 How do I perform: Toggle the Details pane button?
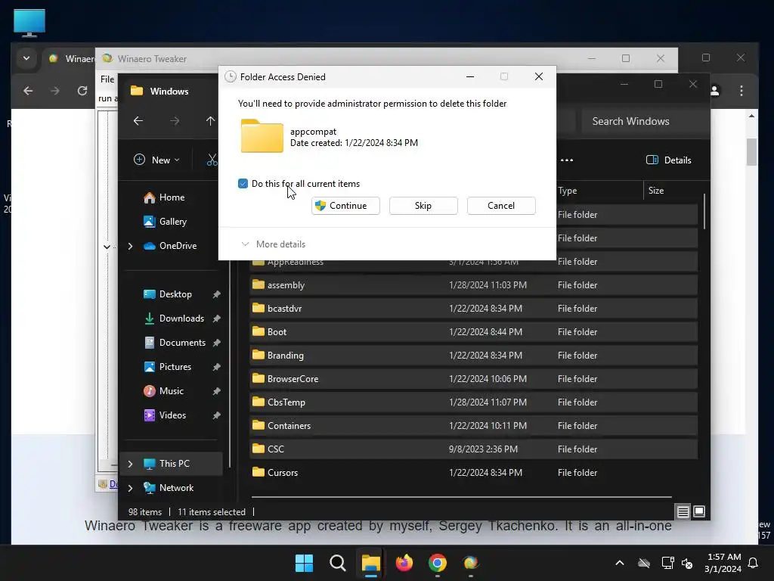(669, 160)
